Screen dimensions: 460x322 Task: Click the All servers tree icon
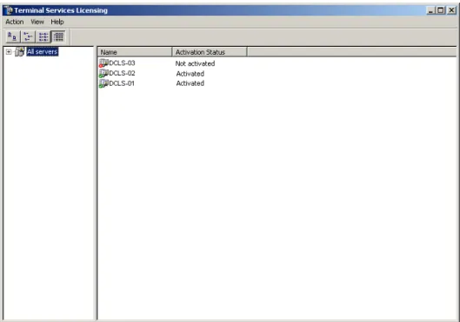pyautogui.click(x=20, y=52)
